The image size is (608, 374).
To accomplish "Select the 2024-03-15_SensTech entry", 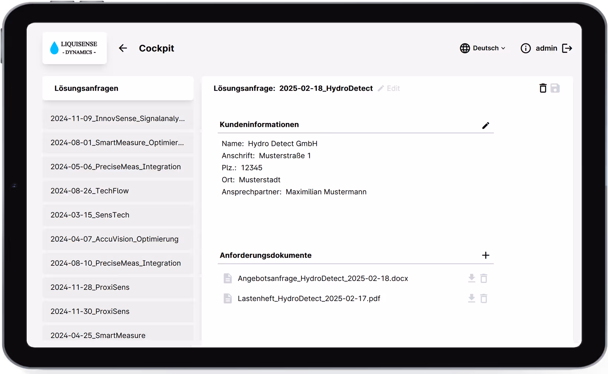I will pos(90,215).
